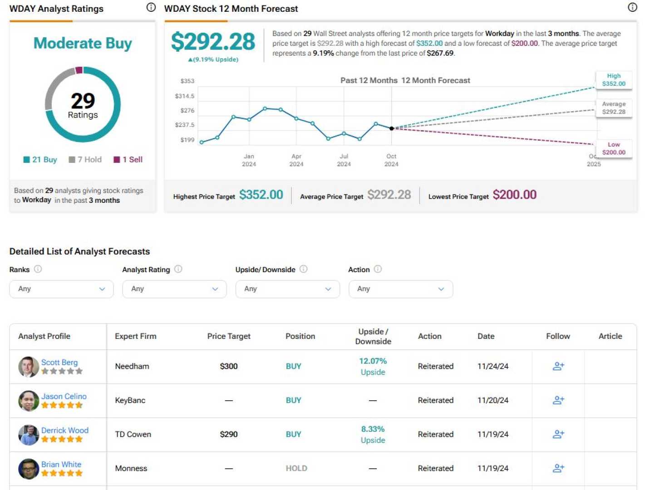Open the Upside/Downside filter dropdown
This screenshot has height=490, width=645.
(287, 289)
